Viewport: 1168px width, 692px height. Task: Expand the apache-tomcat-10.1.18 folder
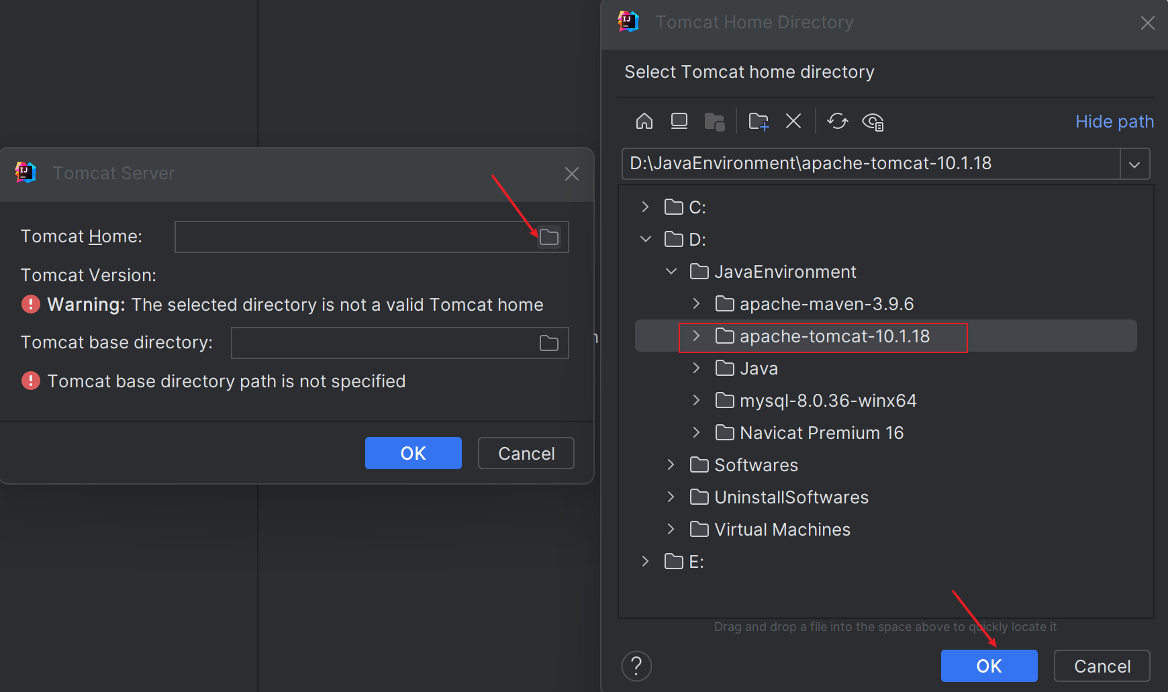(x=696, y=336)
